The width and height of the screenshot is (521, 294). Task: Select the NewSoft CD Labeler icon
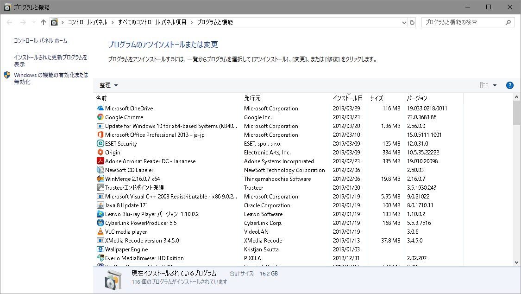point(100,170)
